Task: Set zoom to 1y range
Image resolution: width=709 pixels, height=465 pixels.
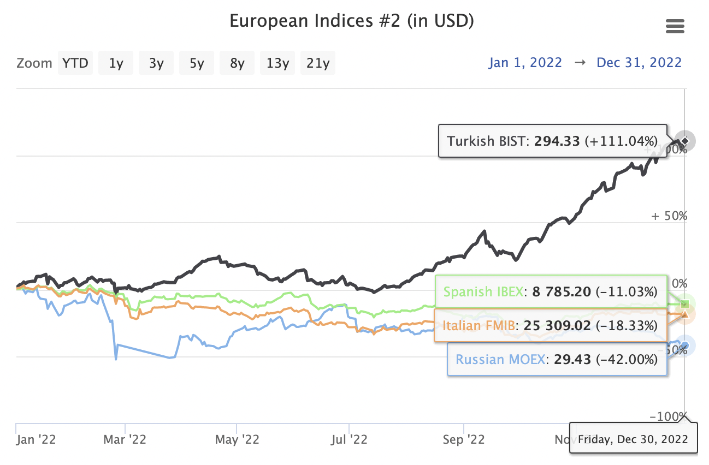Action: click(x=116, y=63)
